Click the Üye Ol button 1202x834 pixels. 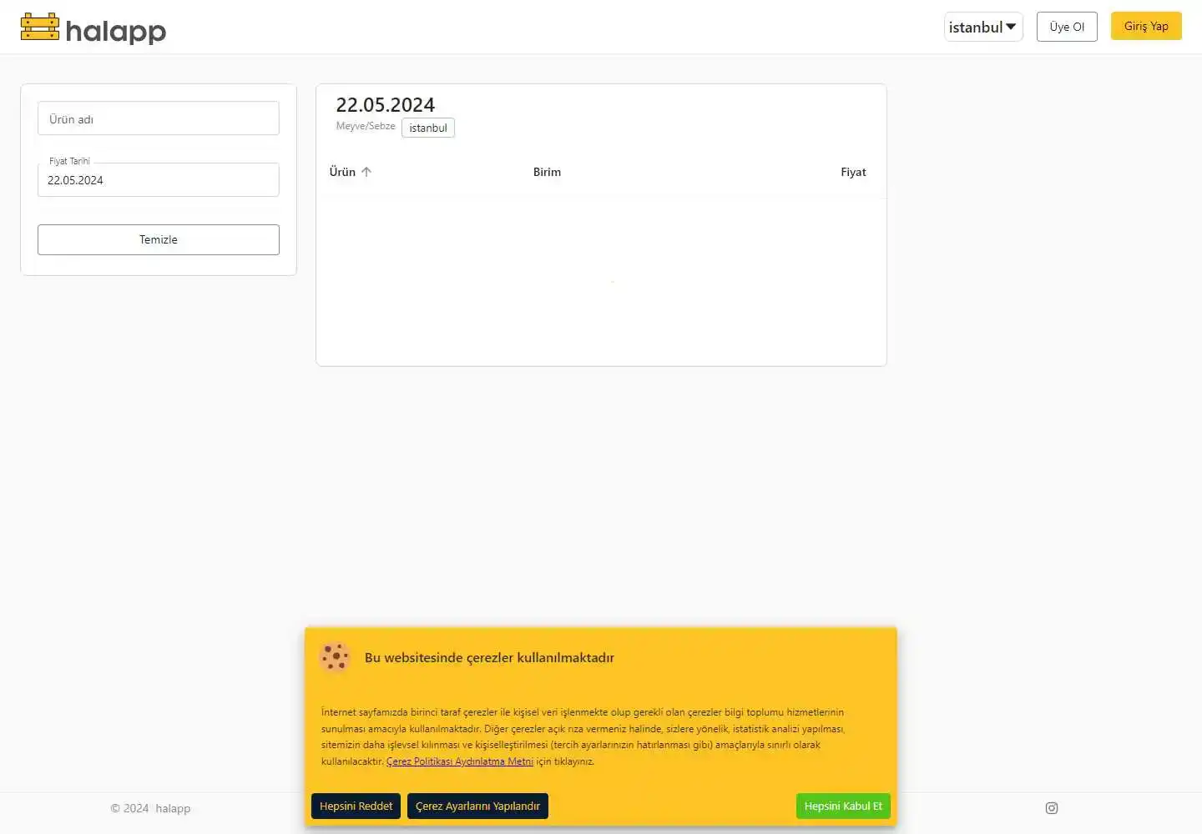tap(1067, 27)
